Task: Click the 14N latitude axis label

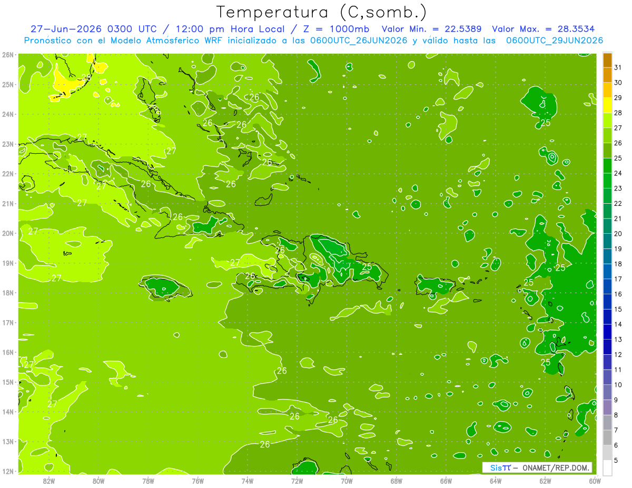Action: [x=8, y=412]
